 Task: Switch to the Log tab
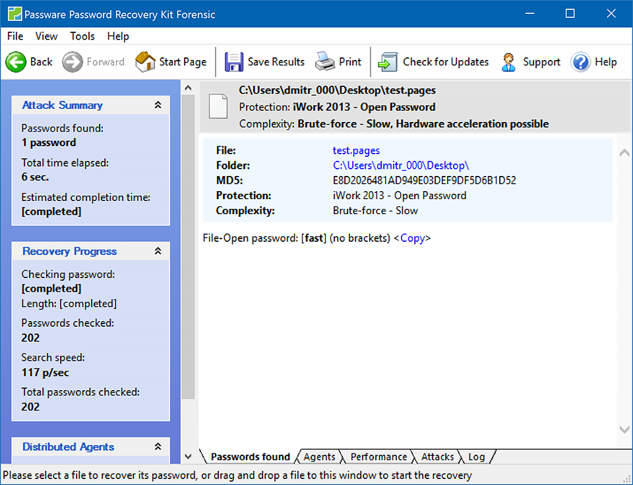pyautogui.click(x=476, y=457)
